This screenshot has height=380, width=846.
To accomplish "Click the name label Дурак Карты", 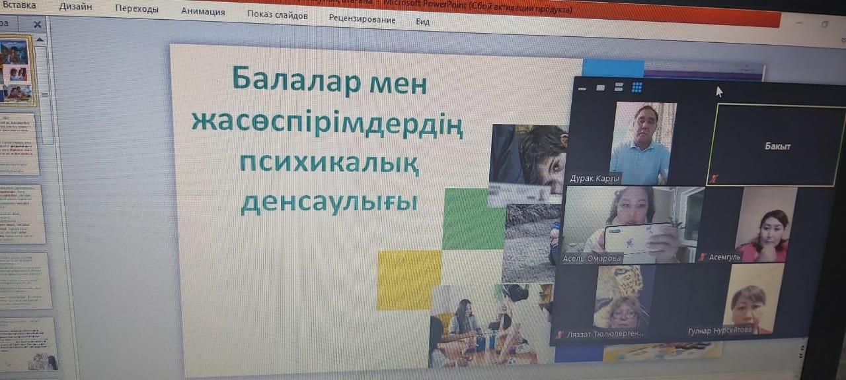I will click(595, 178).
